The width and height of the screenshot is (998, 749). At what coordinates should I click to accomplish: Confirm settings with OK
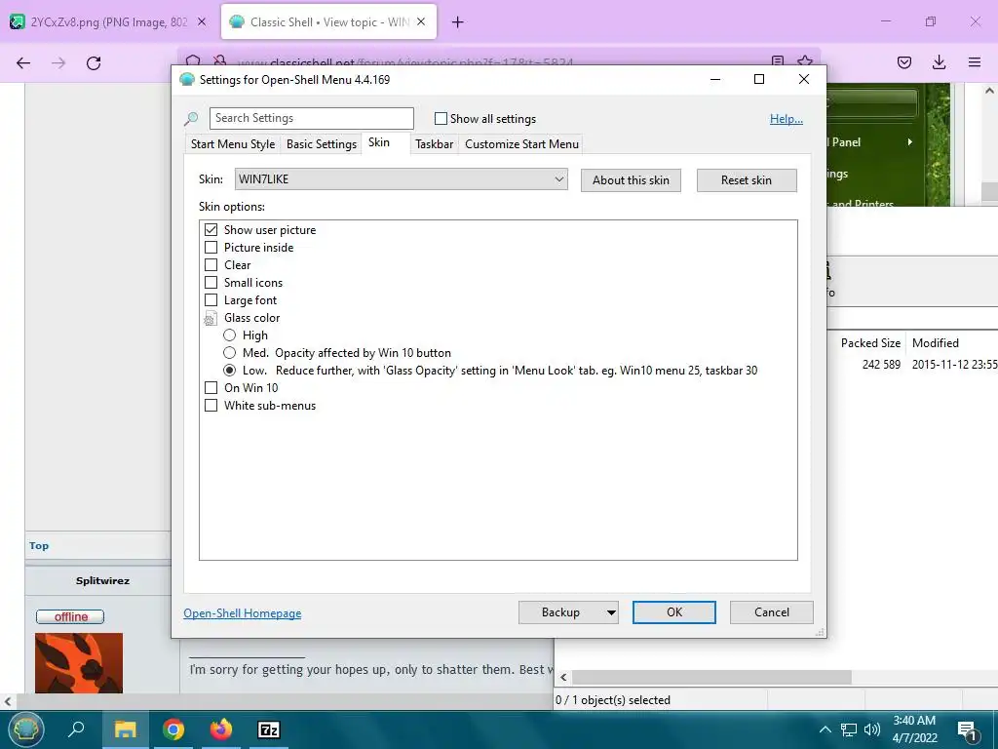click(674, 612)
